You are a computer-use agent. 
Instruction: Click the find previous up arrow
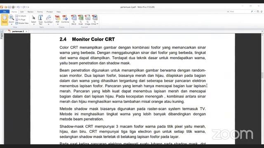coord(262,12)
